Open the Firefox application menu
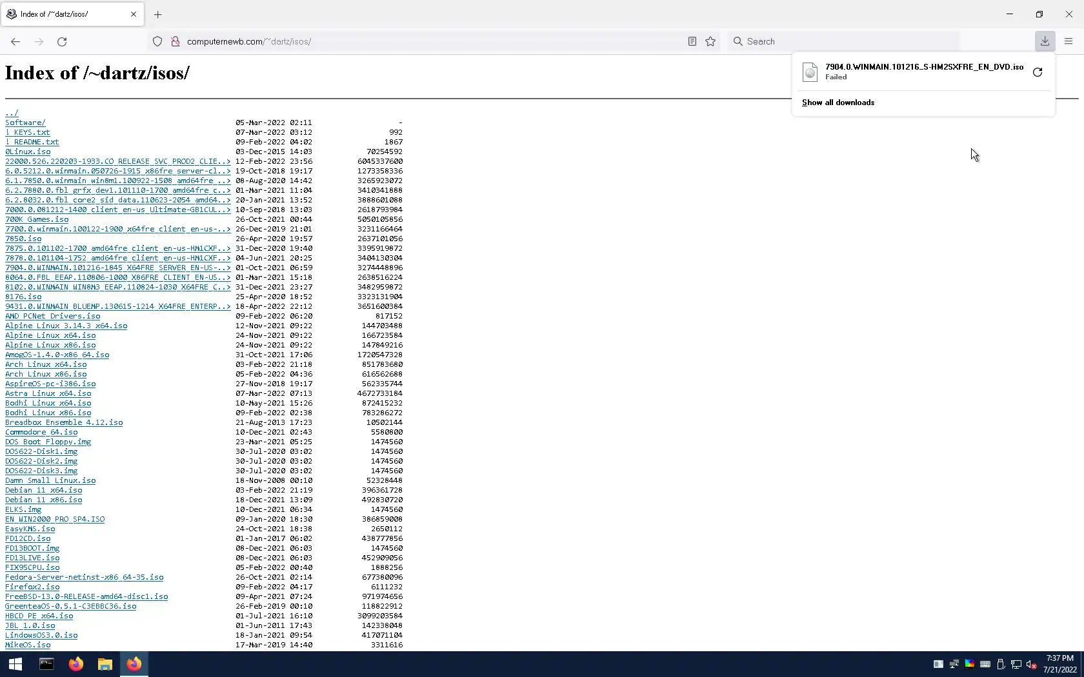Image resolution: width=1084 pixels, height=677 pixels. [1069, 41]
